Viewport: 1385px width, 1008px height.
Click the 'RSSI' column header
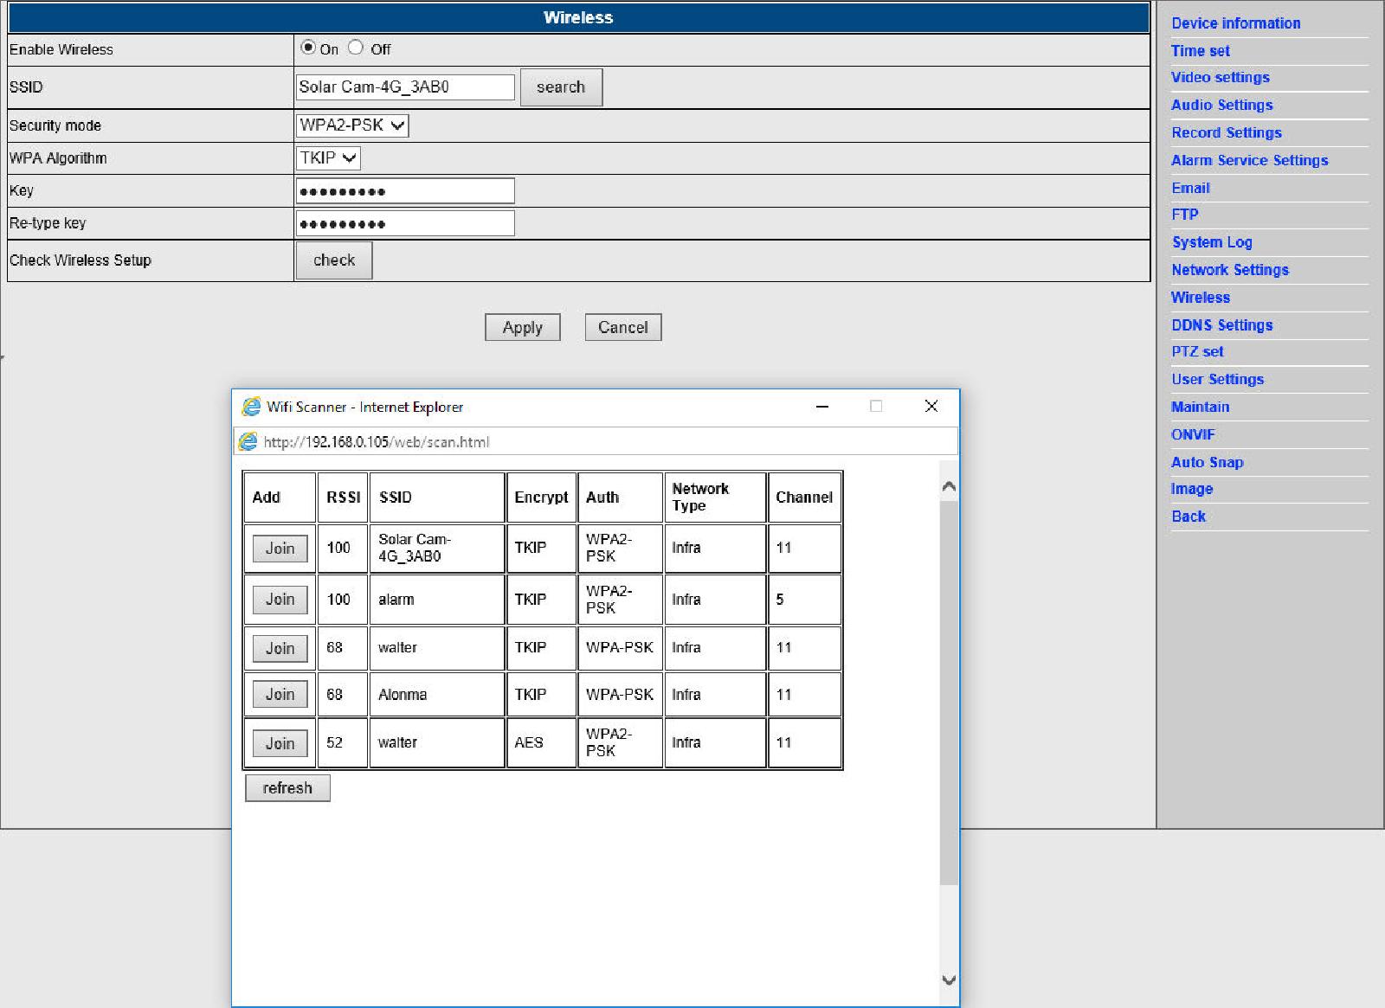pyautogui.click(x=343, y=497)
